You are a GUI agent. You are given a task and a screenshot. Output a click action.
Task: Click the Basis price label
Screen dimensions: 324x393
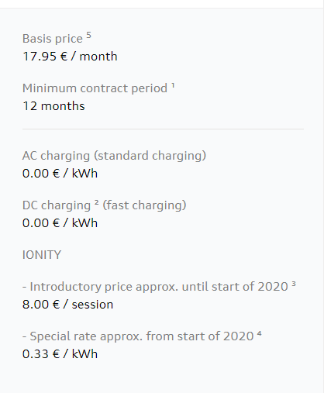(x=53, y=39)
